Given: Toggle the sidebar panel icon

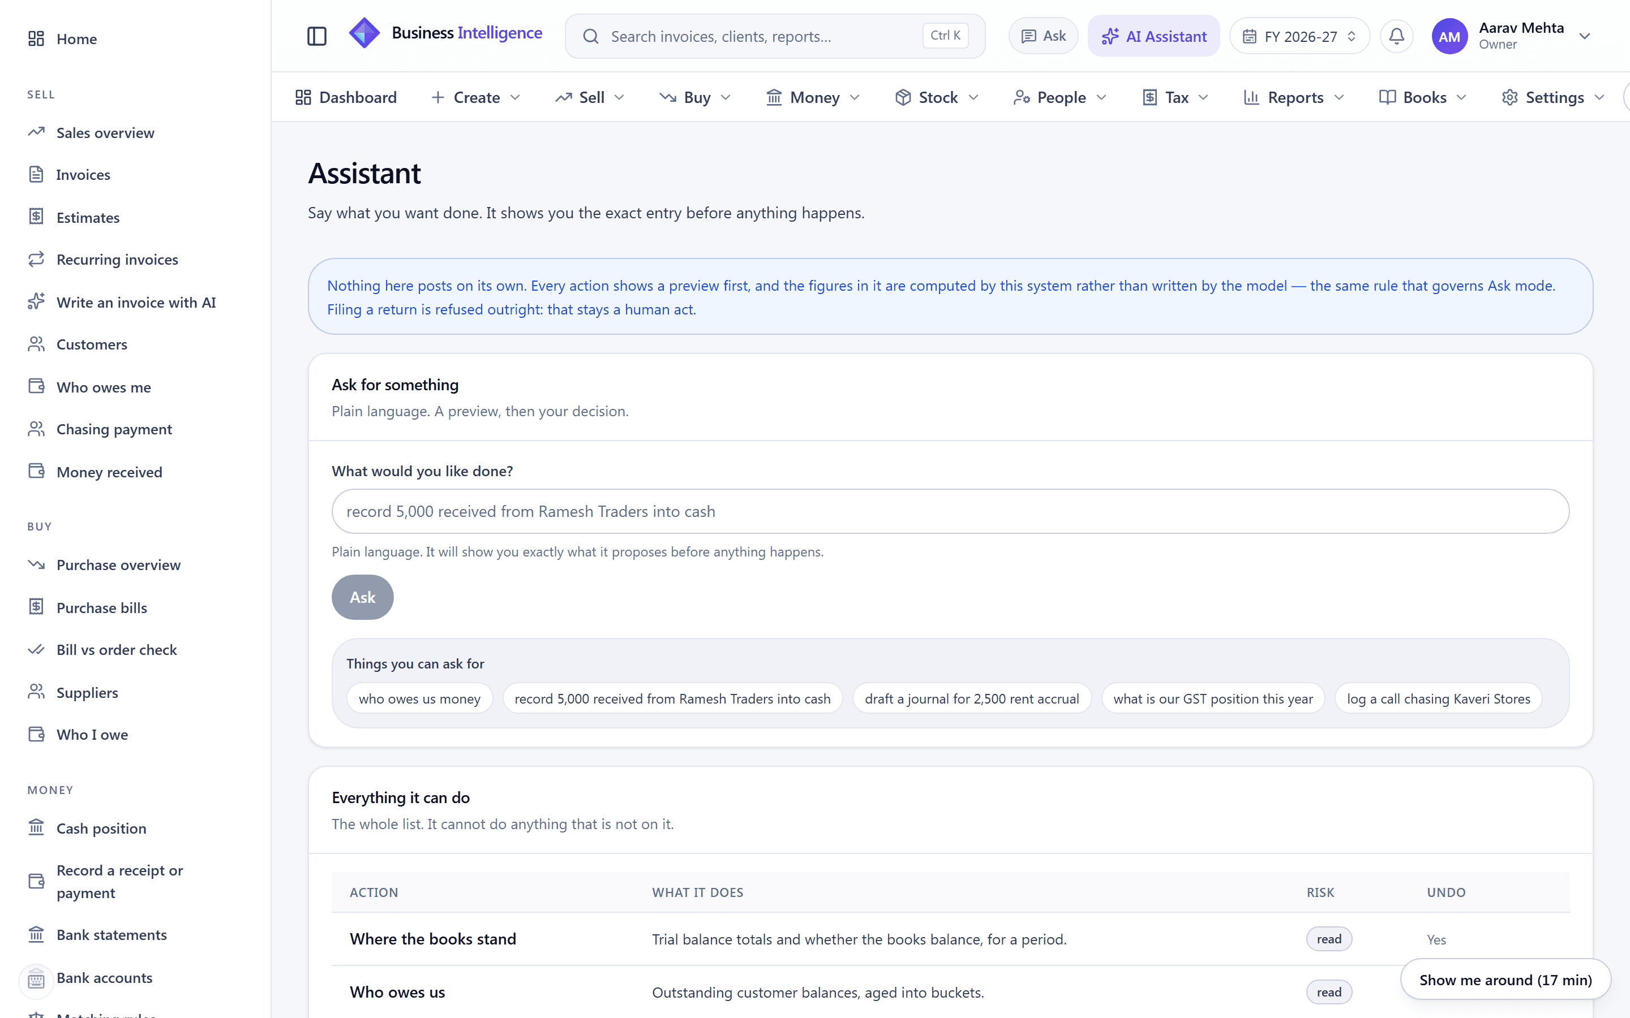Looking at the screenshot, I should [x=316, y=36].
